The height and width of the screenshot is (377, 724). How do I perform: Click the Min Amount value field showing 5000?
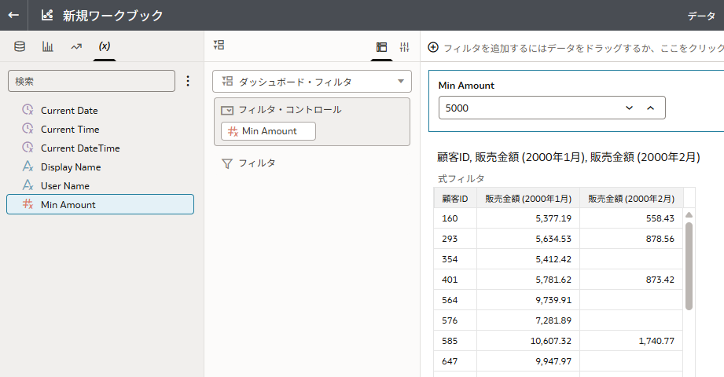(x=552, y=108)
